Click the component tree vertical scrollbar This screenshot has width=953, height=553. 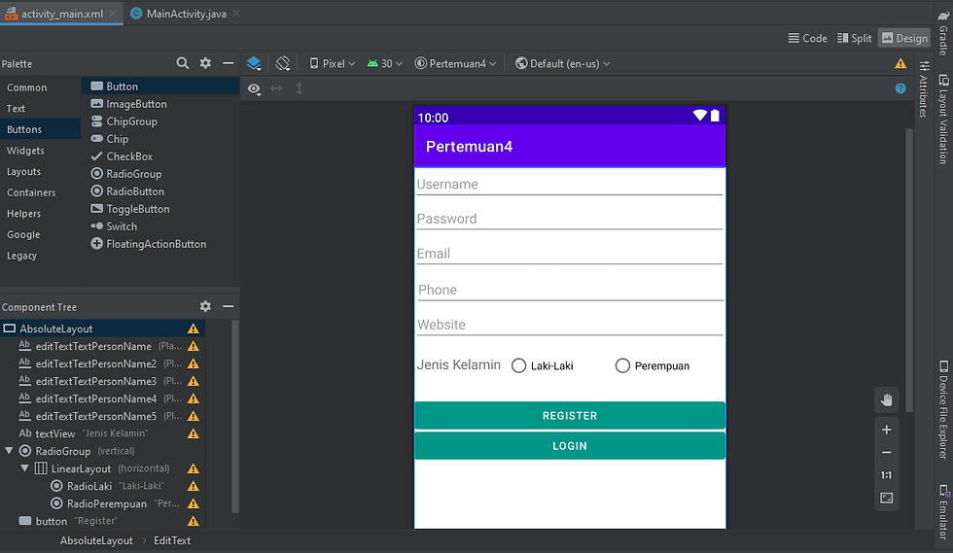(x=234, y=416)
